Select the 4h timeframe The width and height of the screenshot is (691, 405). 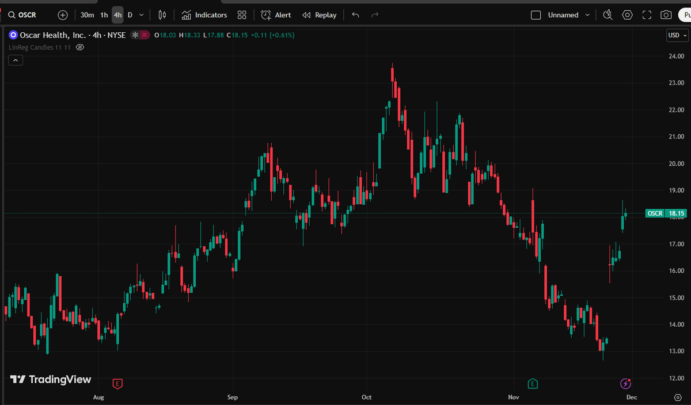tap(117, 15)
